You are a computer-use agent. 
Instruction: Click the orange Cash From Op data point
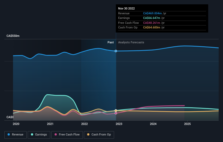tap(116, 111)
